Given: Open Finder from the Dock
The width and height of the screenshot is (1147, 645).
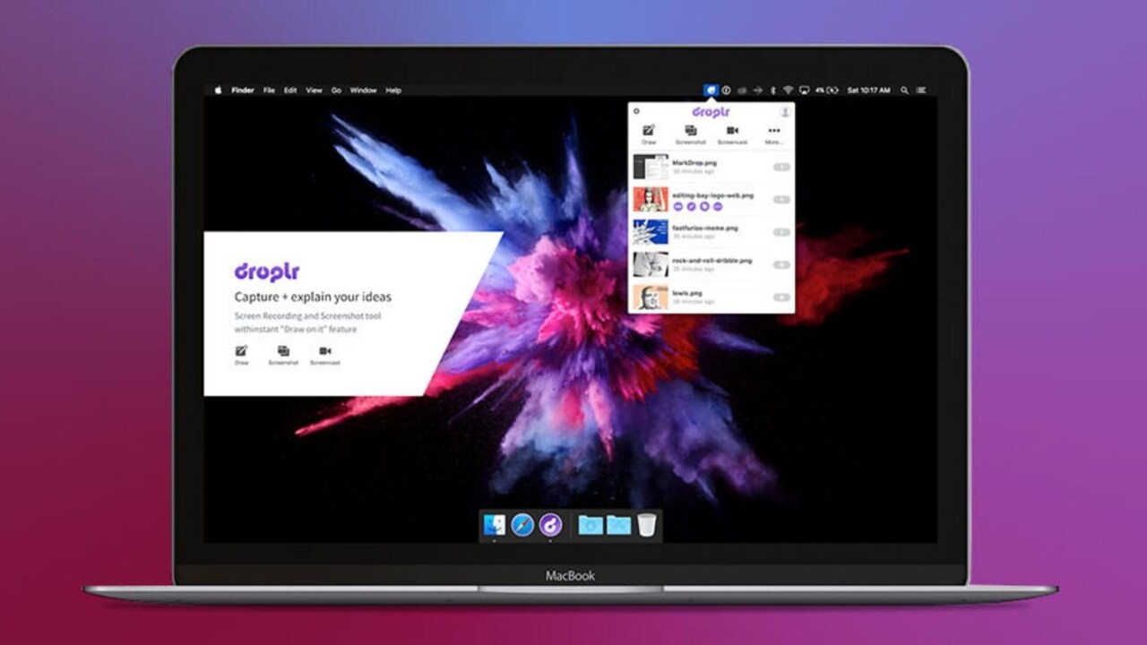Looking at the screenshot, I should [x=495, y=525].
